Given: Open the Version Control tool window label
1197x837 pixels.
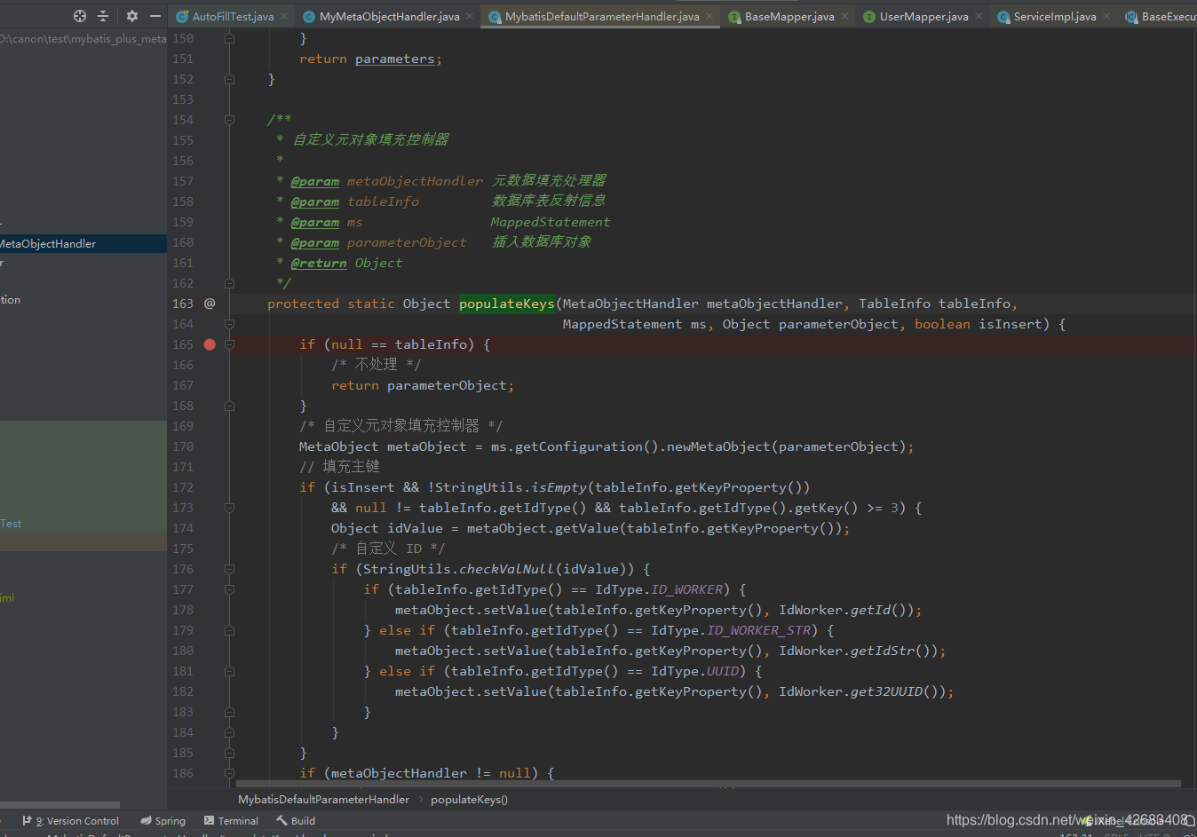Looking at the screenshot, I should point(77,821).
